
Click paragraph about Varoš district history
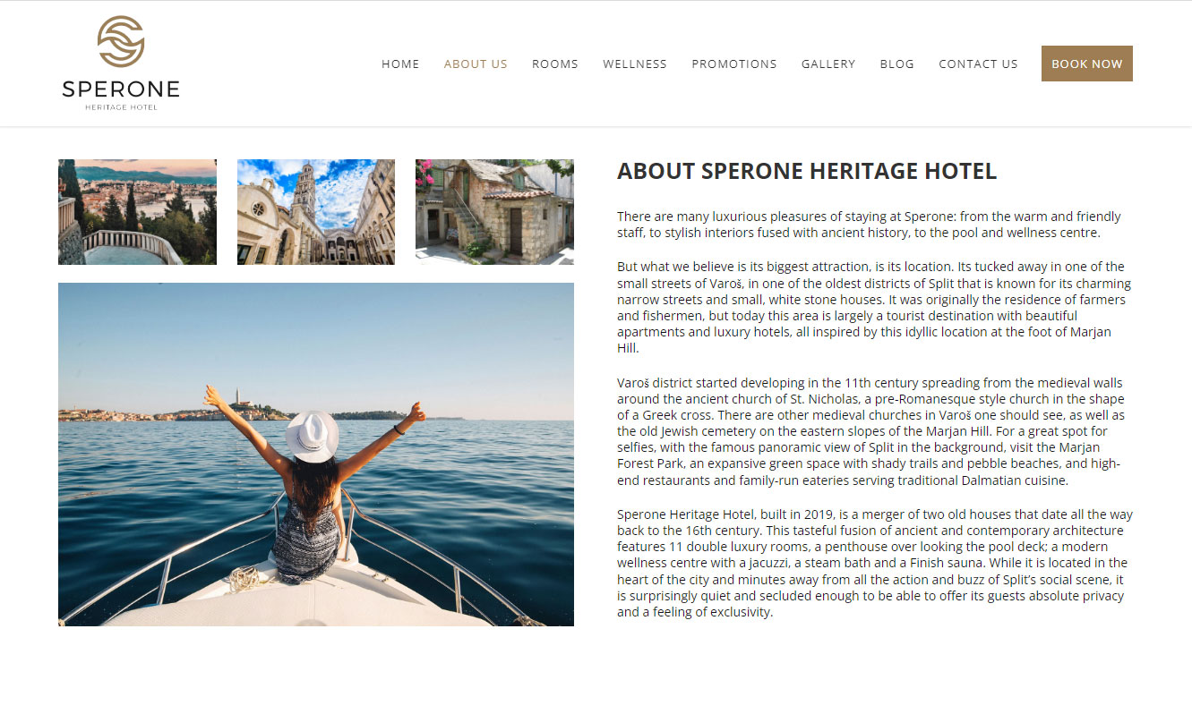click(x=870, y=431)
